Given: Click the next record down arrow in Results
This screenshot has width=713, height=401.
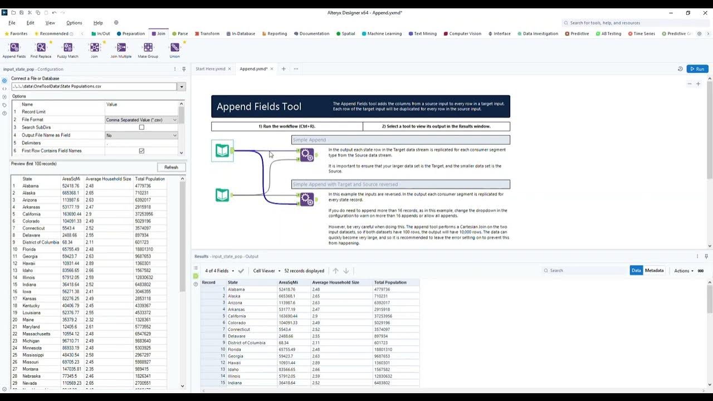Looking at the screenshot, I should tap(346, 271).
